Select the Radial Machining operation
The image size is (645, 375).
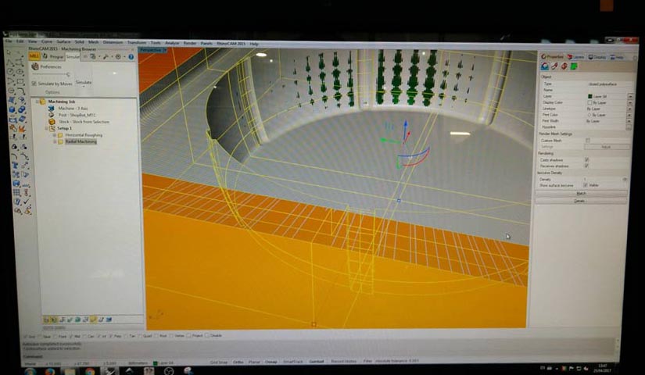tap(81, 141)
